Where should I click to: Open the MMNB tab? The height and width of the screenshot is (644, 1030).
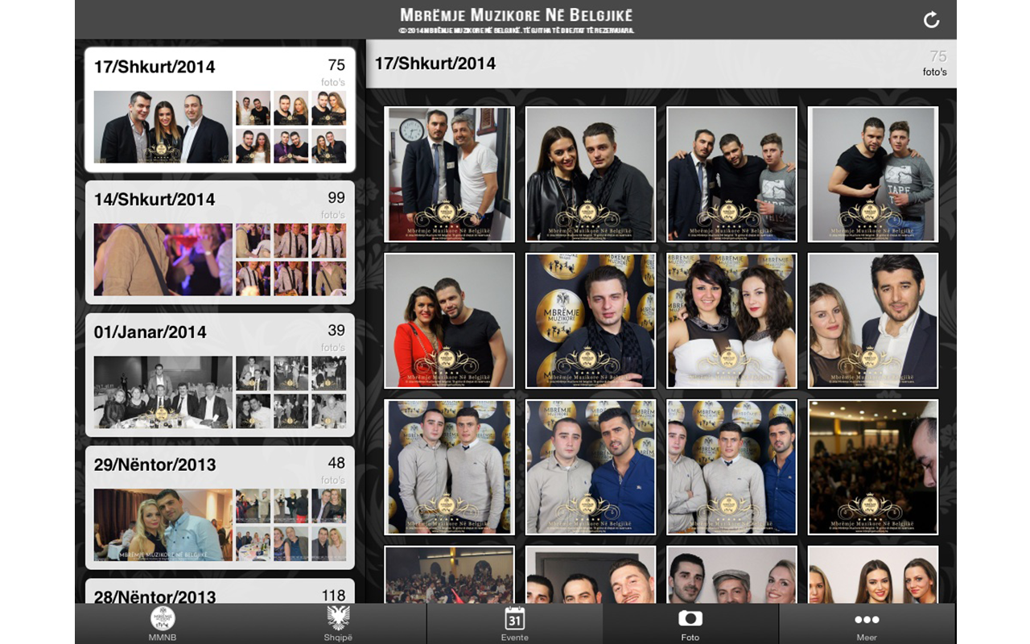click(x=163, y=624)
